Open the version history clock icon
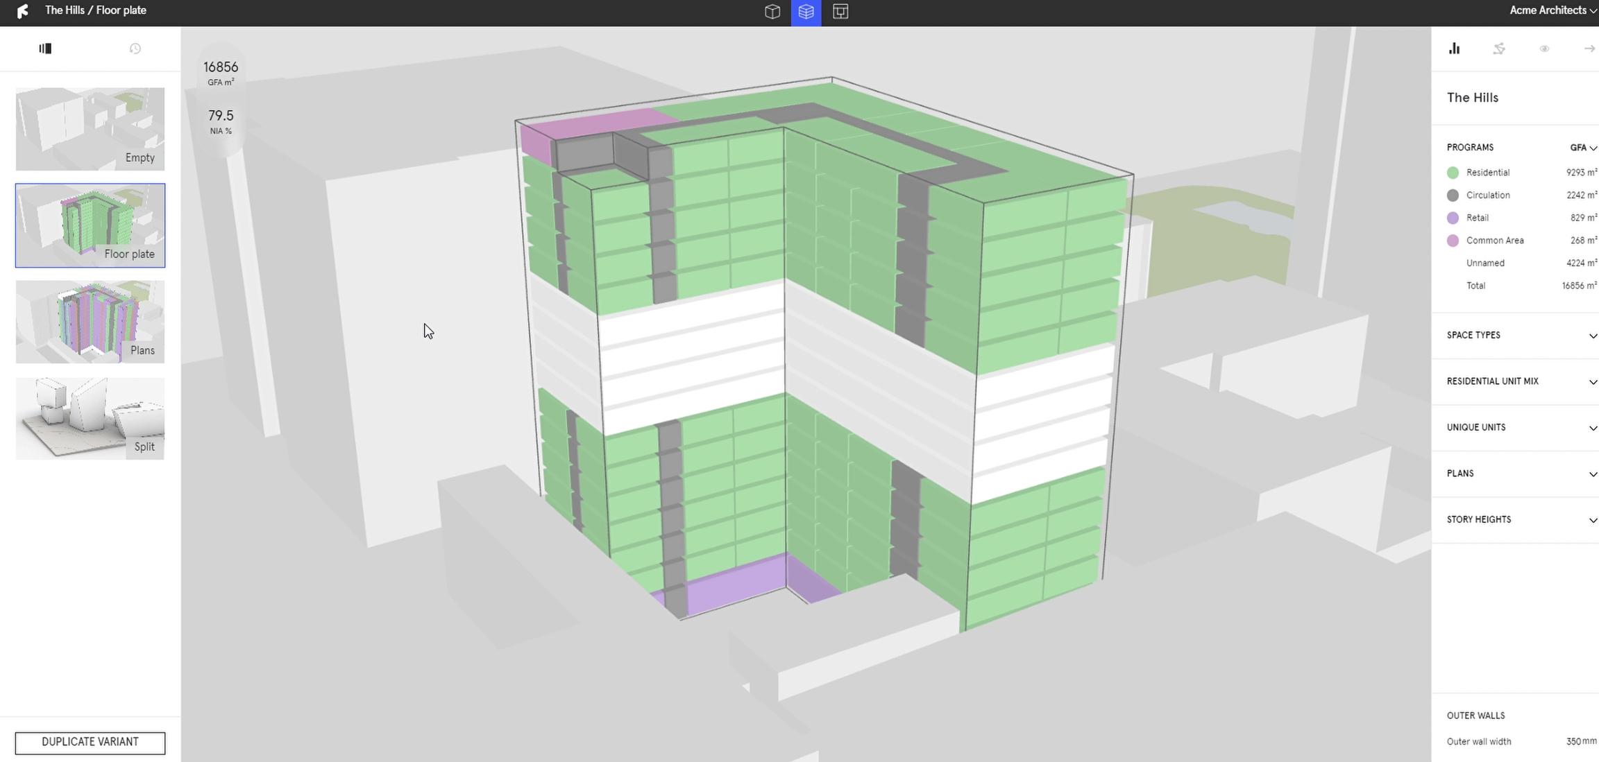This screenshot has width=1599, height=762. click(135, 49)
